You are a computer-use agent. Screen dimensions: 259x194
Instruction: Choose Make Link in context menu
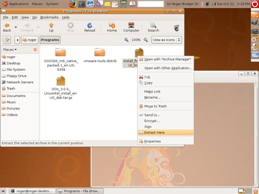(166, 92)
